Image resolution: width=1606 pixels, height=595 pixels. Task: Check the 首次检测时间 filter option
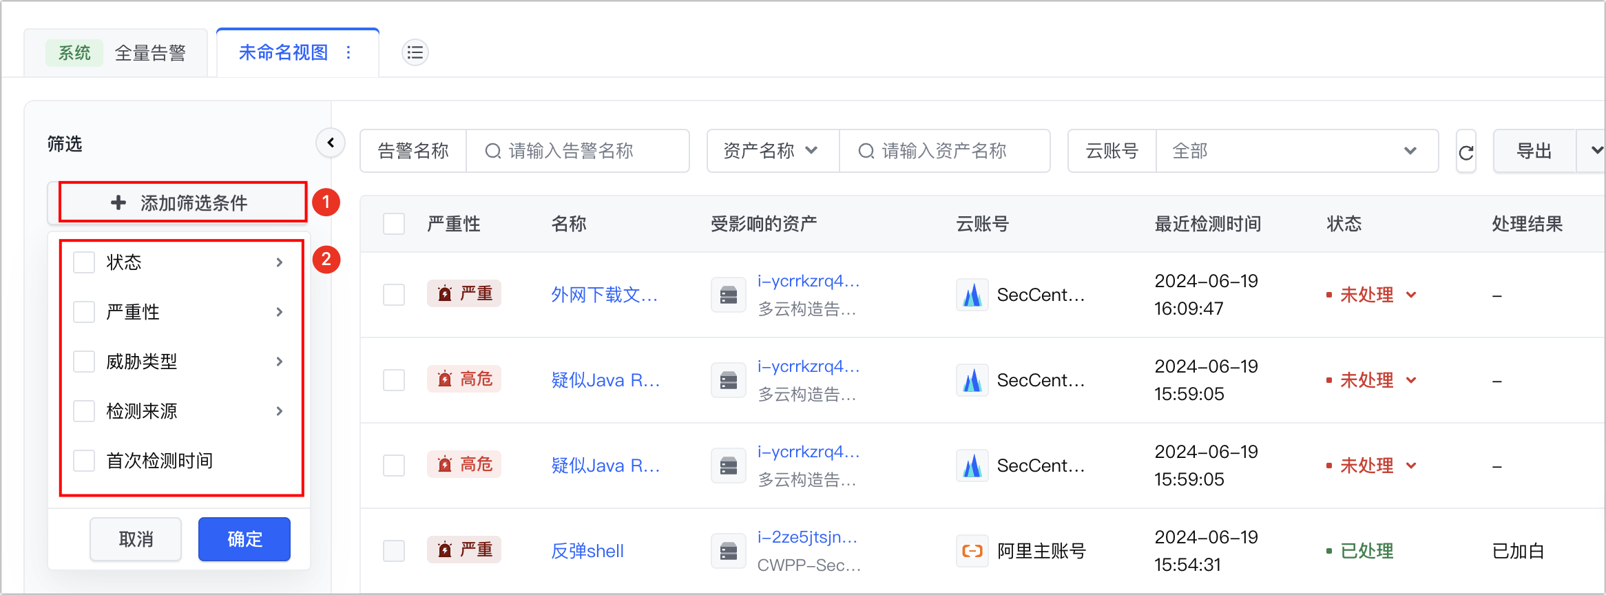point(84,461)
